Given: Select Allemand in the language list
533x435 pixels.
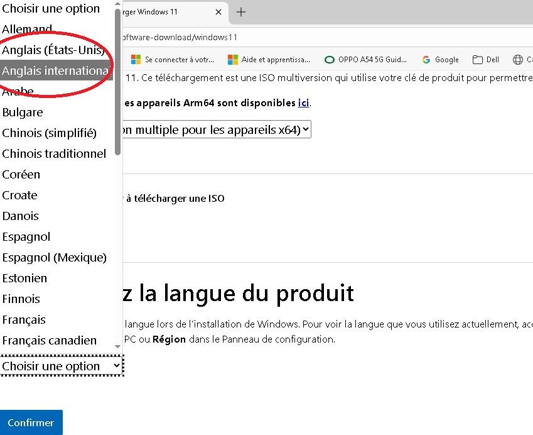Looking at the screenshot, I should click(x=57, y=30).
